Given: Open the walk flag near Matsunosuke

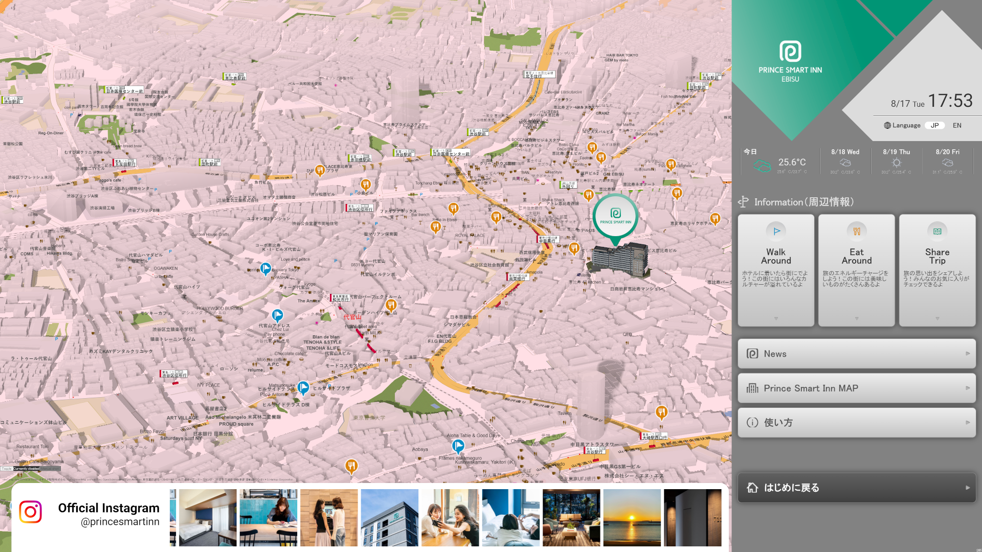Looking at the screenshot, I should 303,388.
